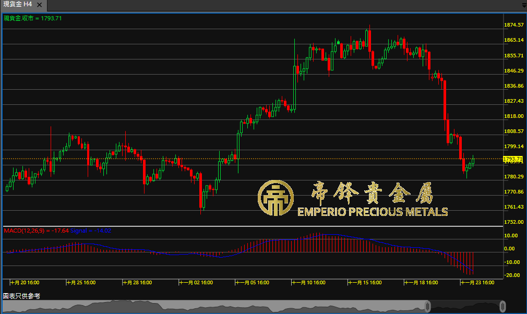Grab the left handle of range navigator
This screenshot has height=314, width=527.
[427, 306]
